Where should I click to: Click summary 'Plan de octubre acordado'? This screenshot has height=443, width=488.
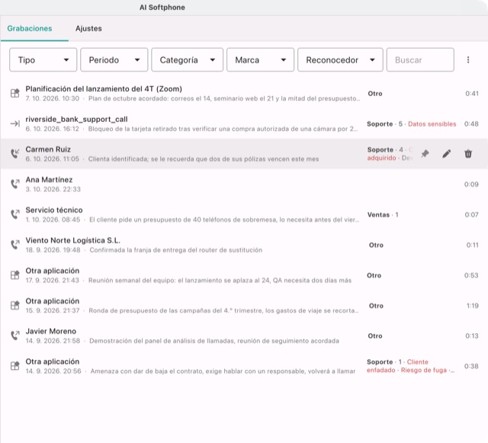(224, 98)
